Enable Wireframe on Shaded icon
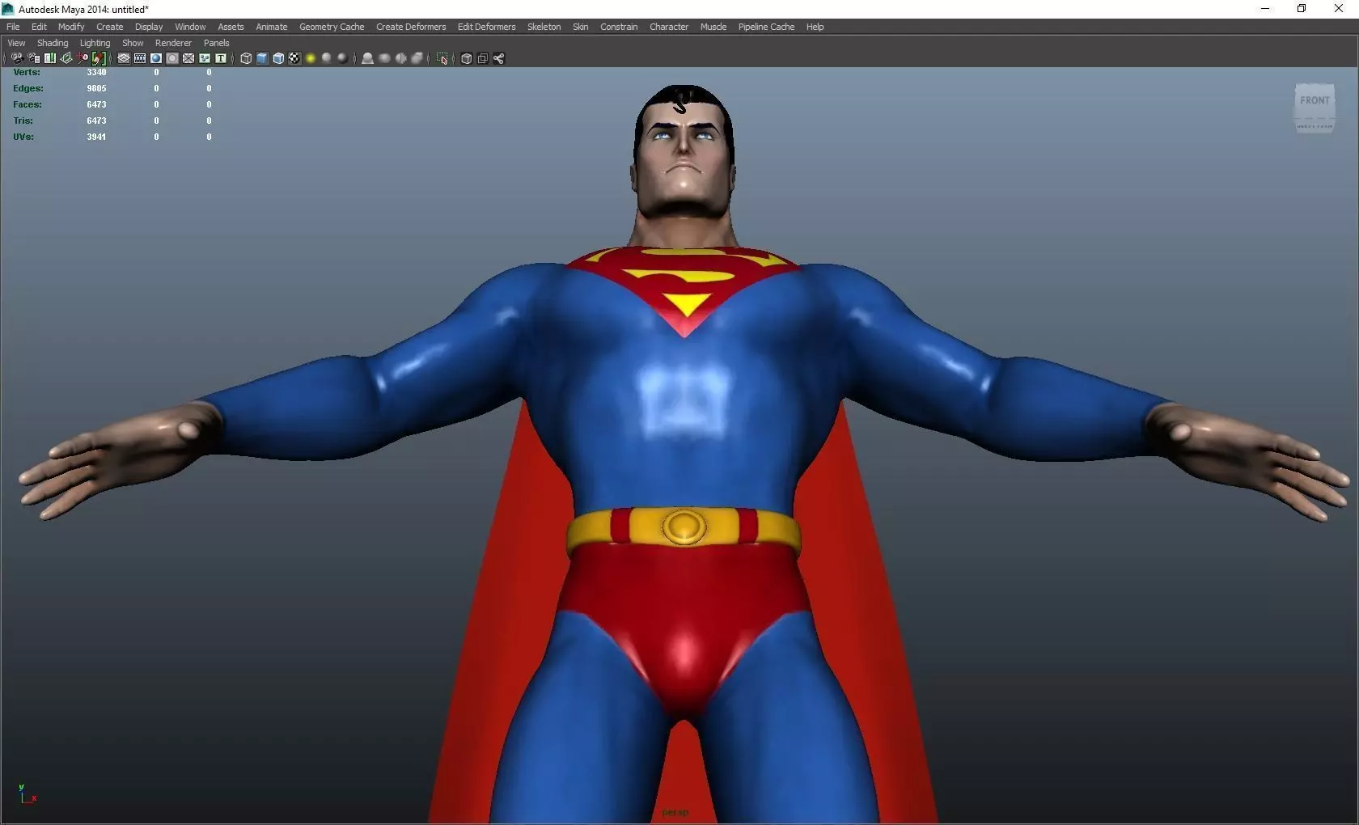 278,58
